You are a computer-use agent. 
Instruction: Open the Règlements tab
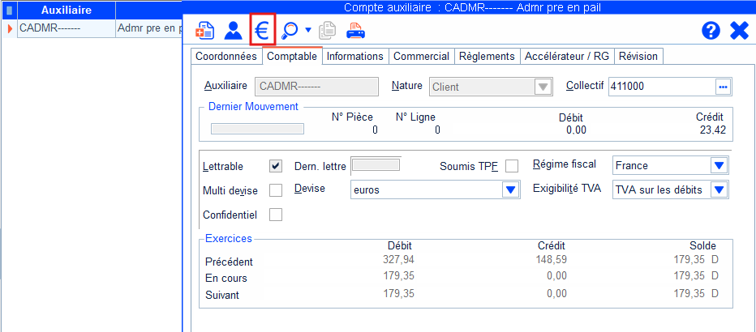point(486,57)
